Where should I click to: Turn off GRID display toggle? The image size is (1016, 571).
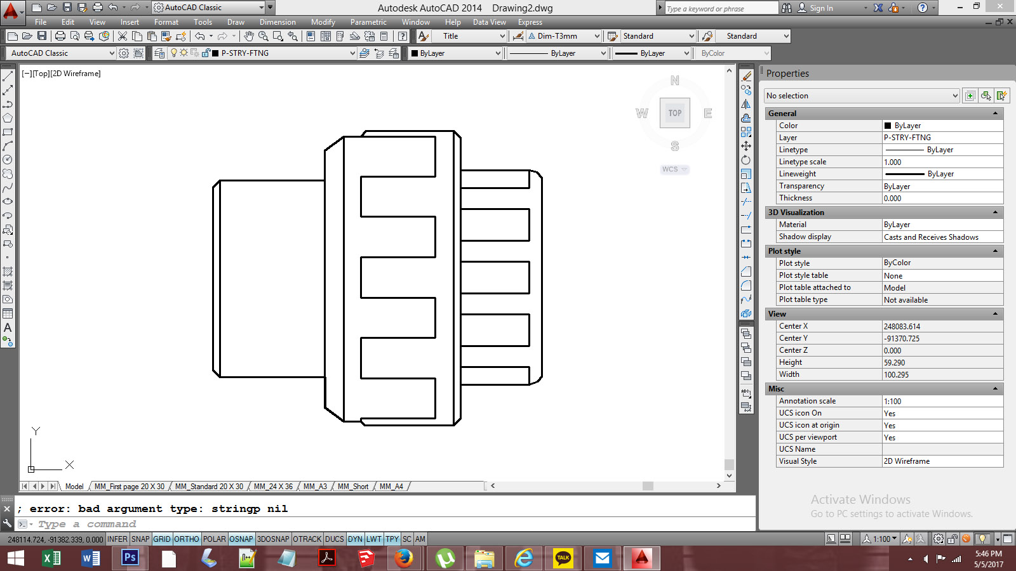[x=162, y=539]
